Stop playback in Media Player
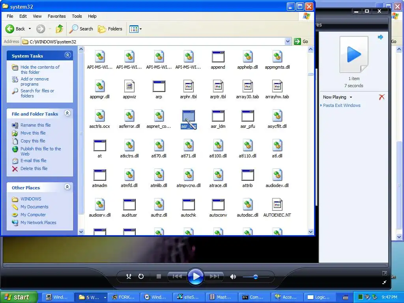404x303 pixels. click(159, 277)
